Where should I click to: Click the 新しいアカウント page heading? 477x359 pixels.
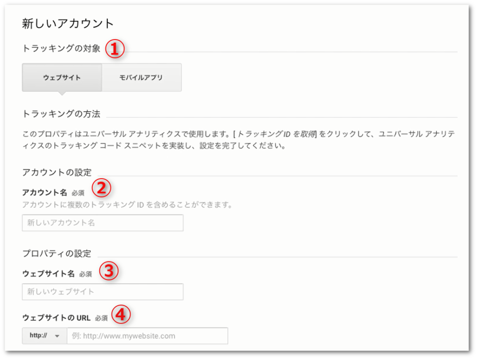[68, 23]
